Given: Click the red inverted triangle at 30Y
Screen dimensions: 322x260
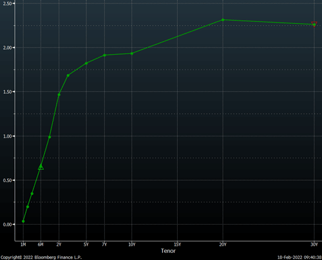Looking at the screenshot, I should point(314,24).
